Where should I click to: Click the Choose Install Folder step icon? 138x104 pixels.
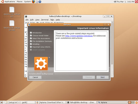[x=31, y=36]
